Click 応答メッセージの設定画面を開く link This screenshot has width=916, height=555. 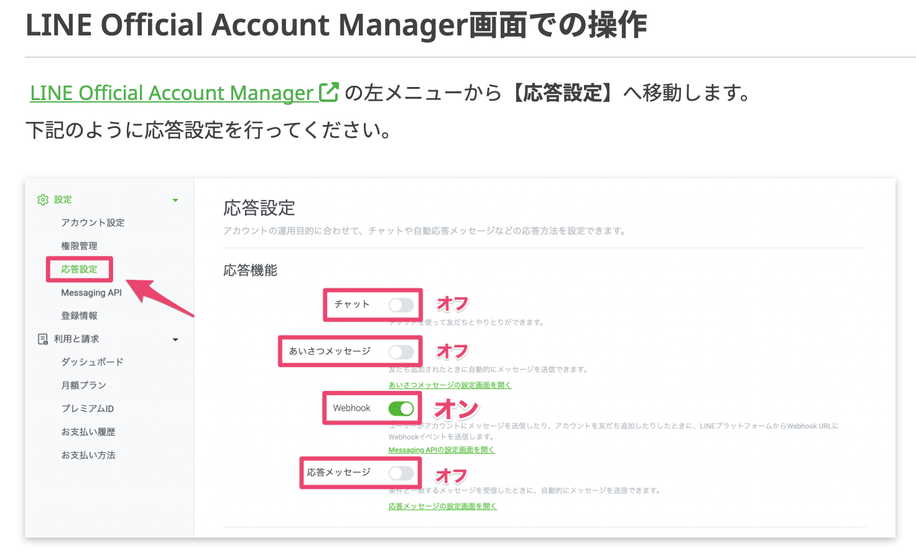pyautogui.click(x=442, y=507)
